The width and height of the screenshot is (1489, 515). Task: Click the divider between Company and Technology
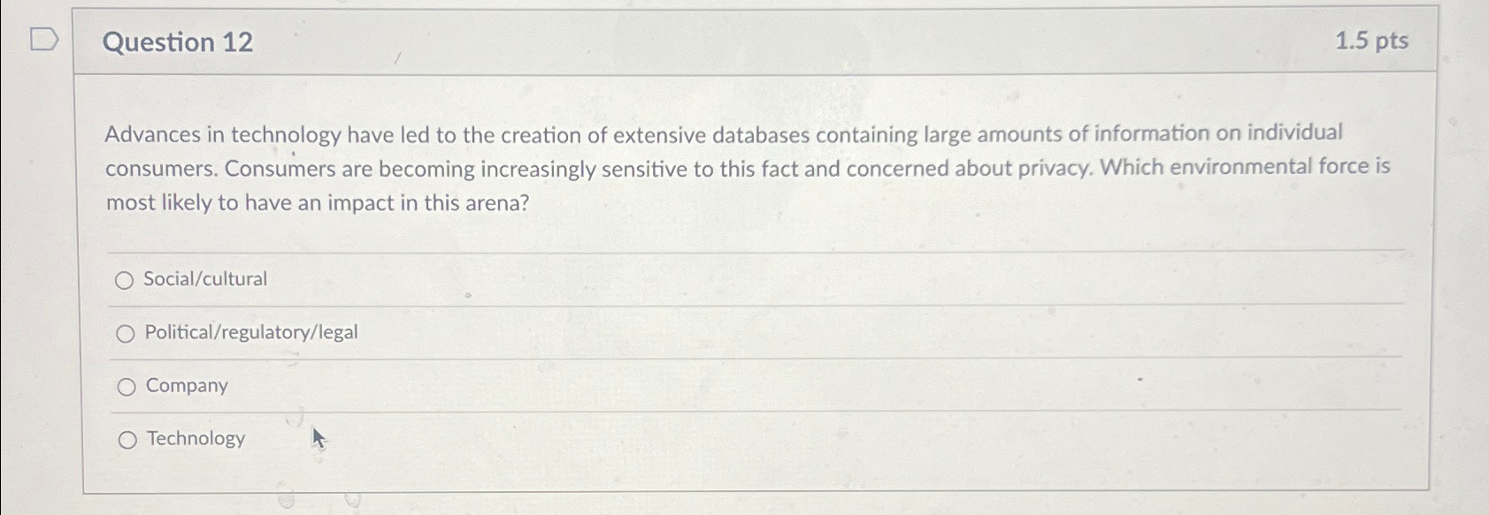coord(708,412)
